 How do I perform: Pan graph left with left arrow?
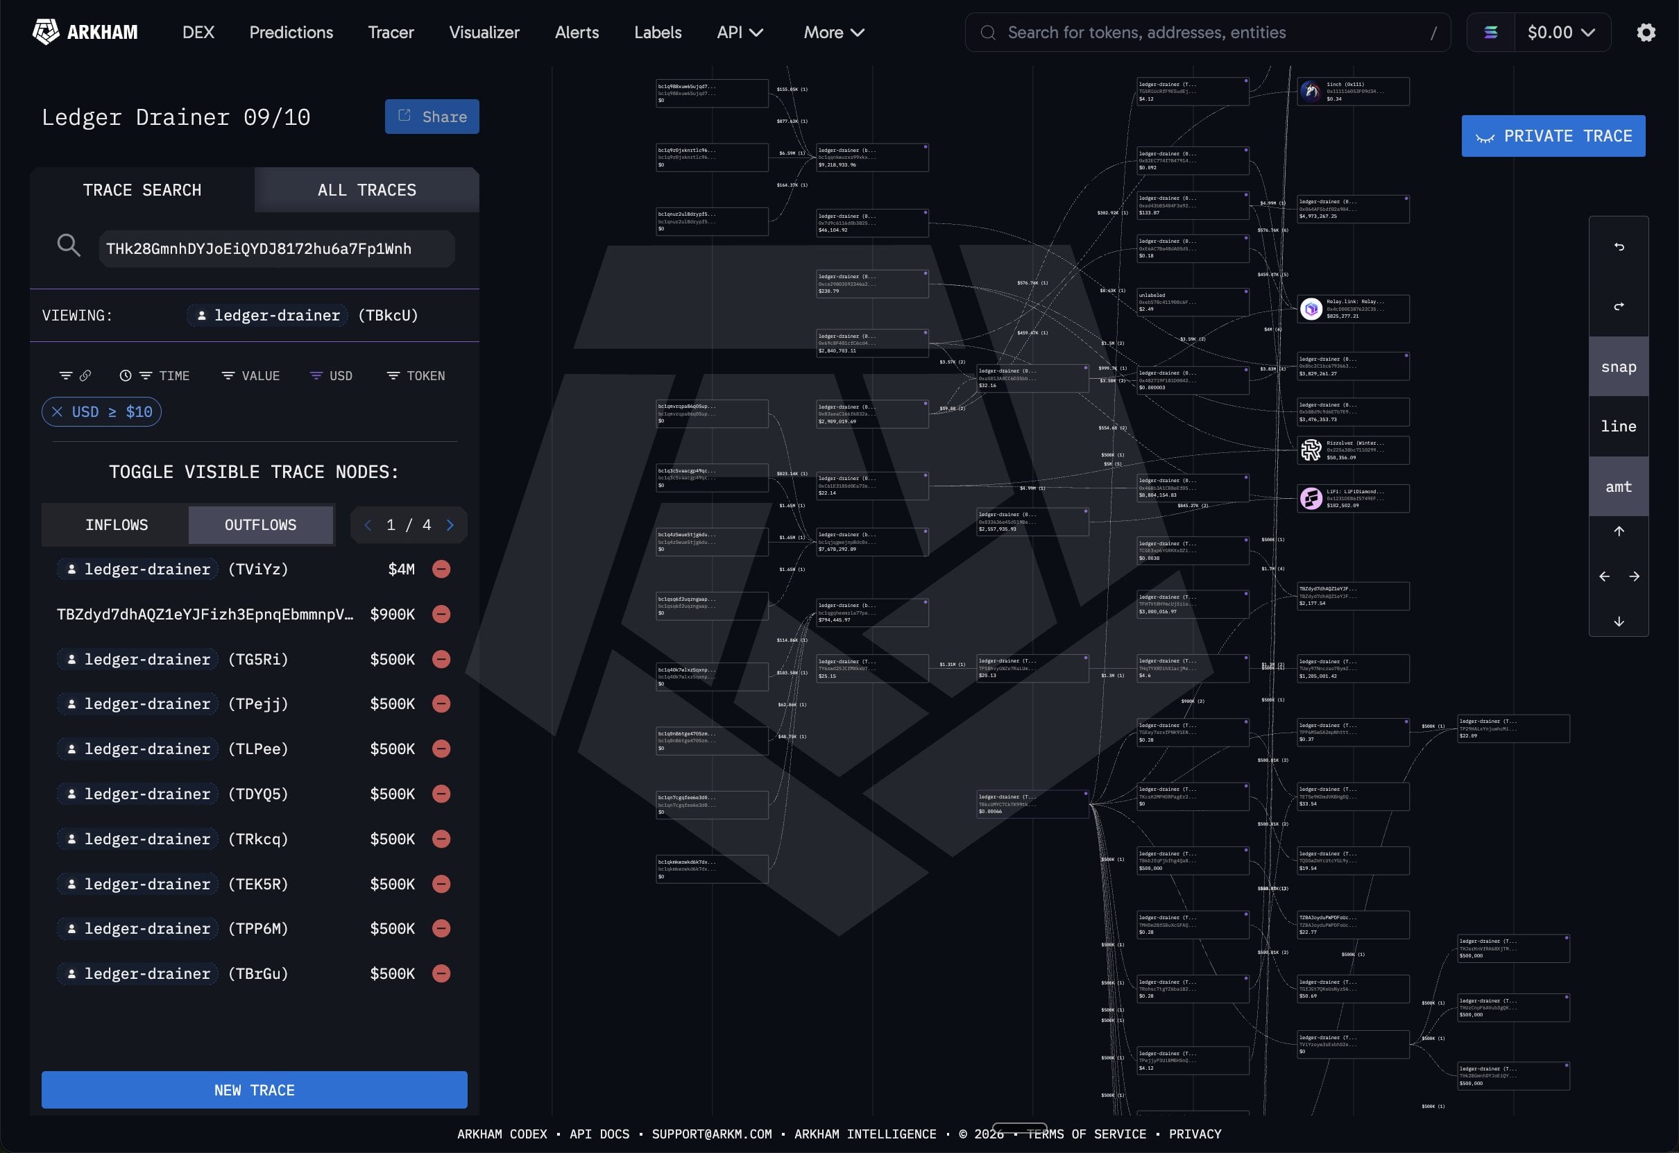coord(1604,576)
